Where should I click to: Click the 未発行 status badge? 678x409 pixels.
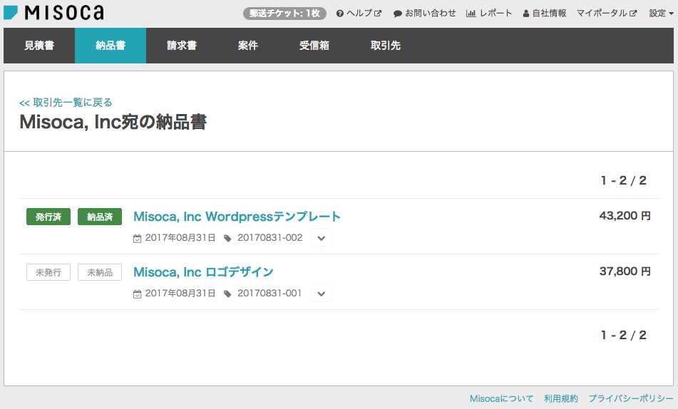pos(48,272)
